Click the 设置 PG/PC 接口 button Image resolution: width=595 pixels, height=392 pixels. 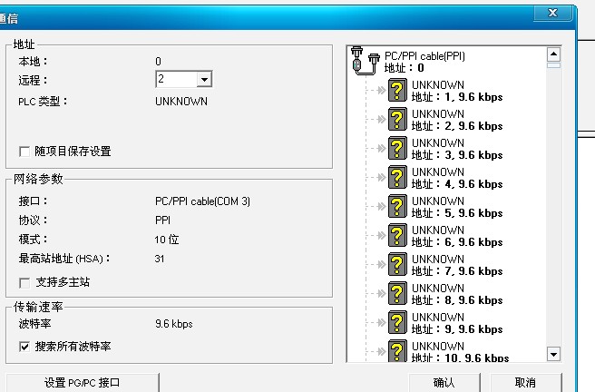[83, 382]
